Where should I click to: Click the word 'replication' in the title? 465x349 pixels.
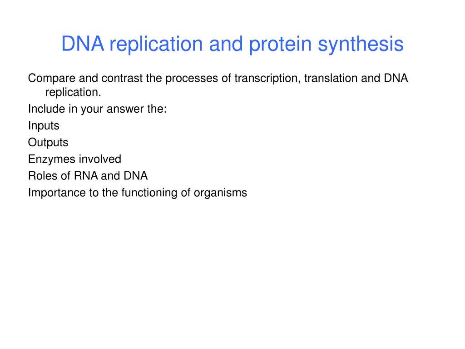pos(156,45)
